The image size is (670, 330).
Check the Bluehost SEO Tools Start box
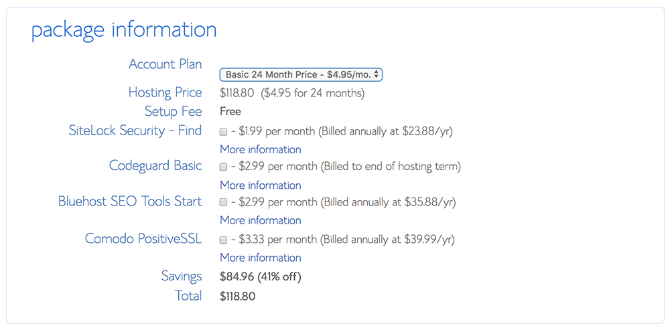click(x=223, y=202)
